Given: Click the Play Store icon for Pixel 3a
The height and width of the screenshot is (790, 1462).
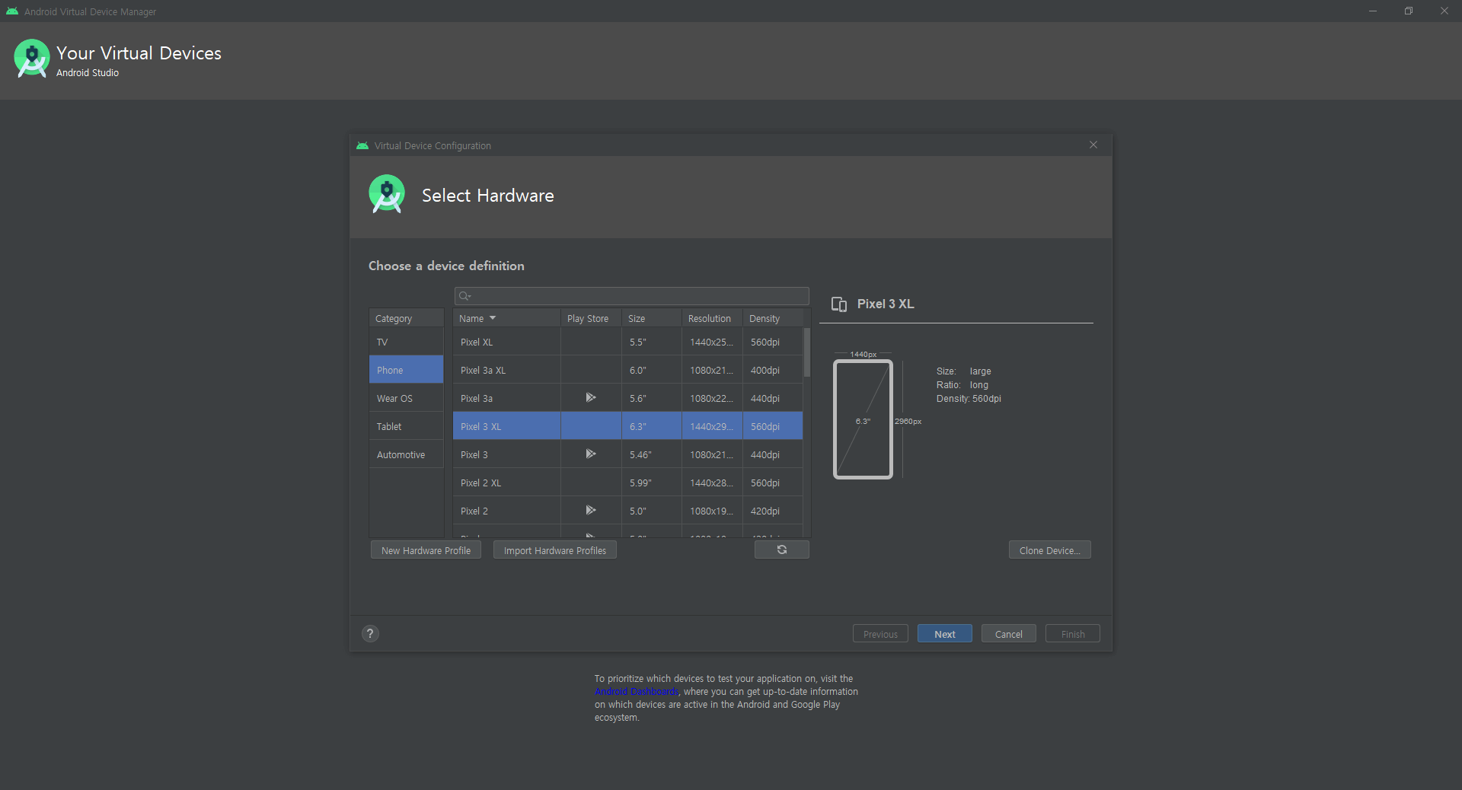Looking at the screenshot, I should point(591,397).
